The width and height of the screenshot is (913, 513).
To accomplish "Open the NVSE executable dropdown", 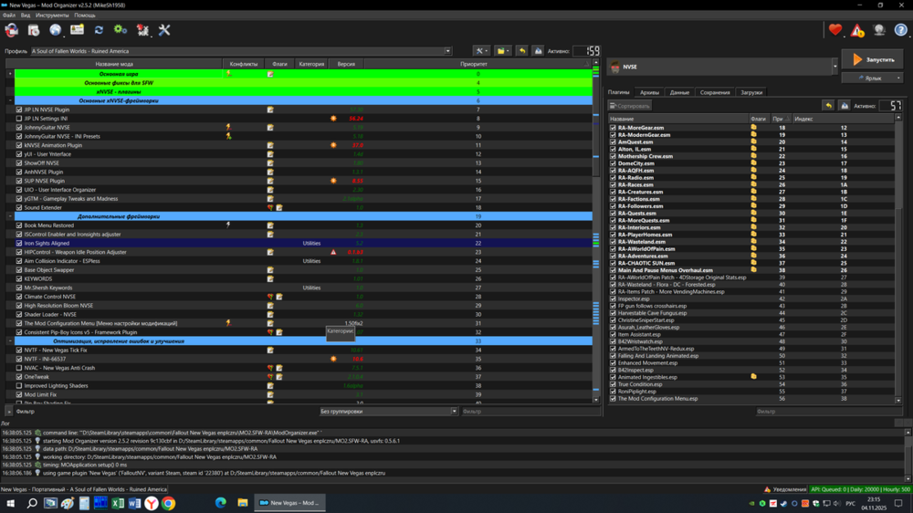I will 834,67.
